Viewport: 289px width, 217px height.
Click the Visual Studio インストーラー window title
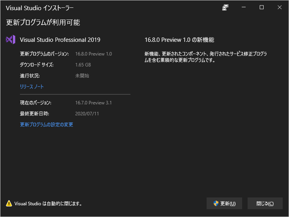click(x=39, y=8)
